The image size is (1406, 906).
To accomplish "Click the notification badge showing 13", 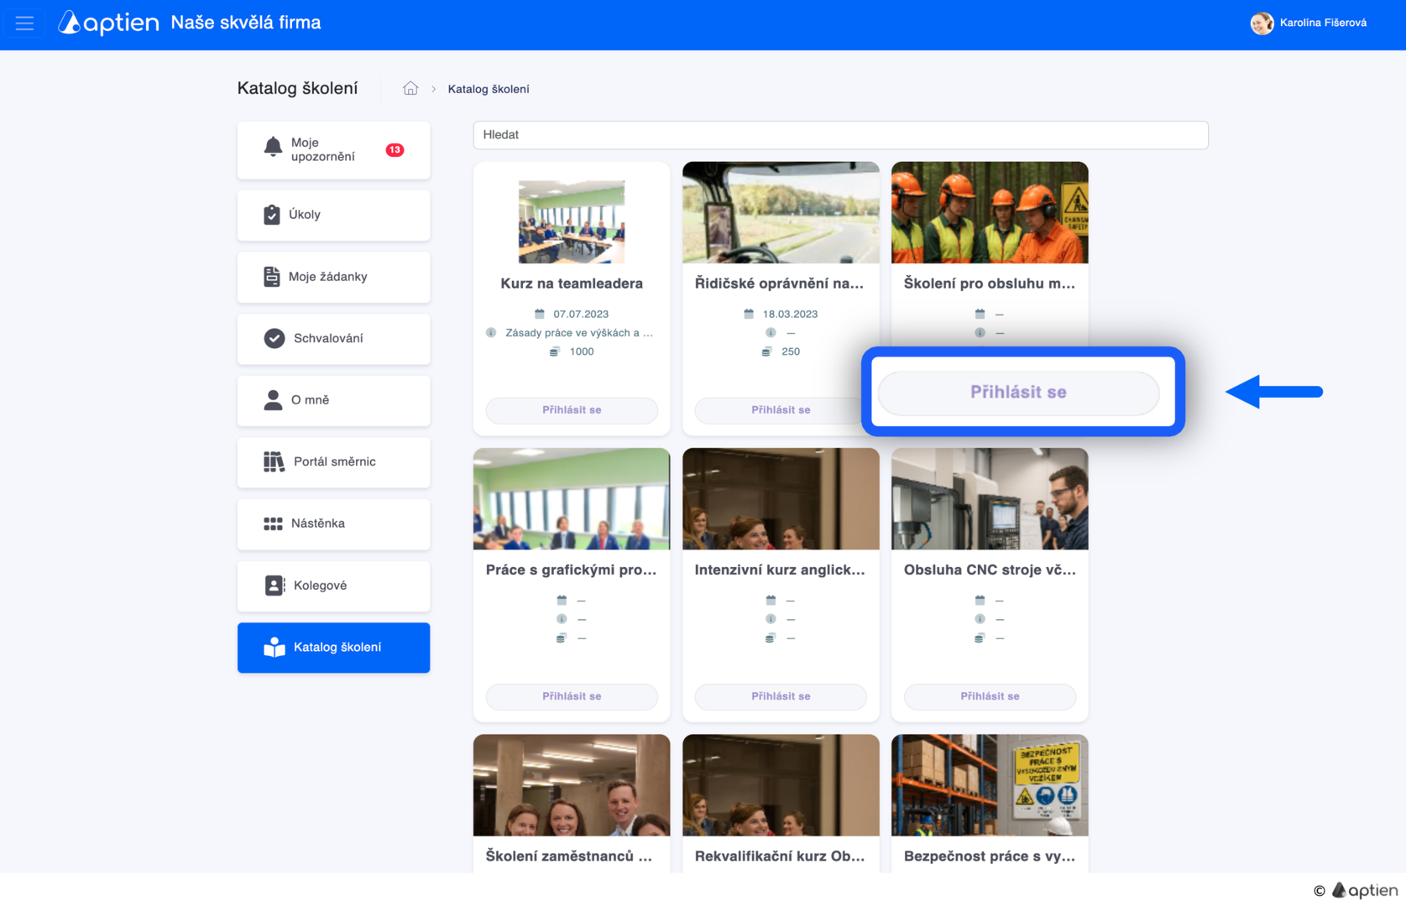I will click(x=395, y=150).
